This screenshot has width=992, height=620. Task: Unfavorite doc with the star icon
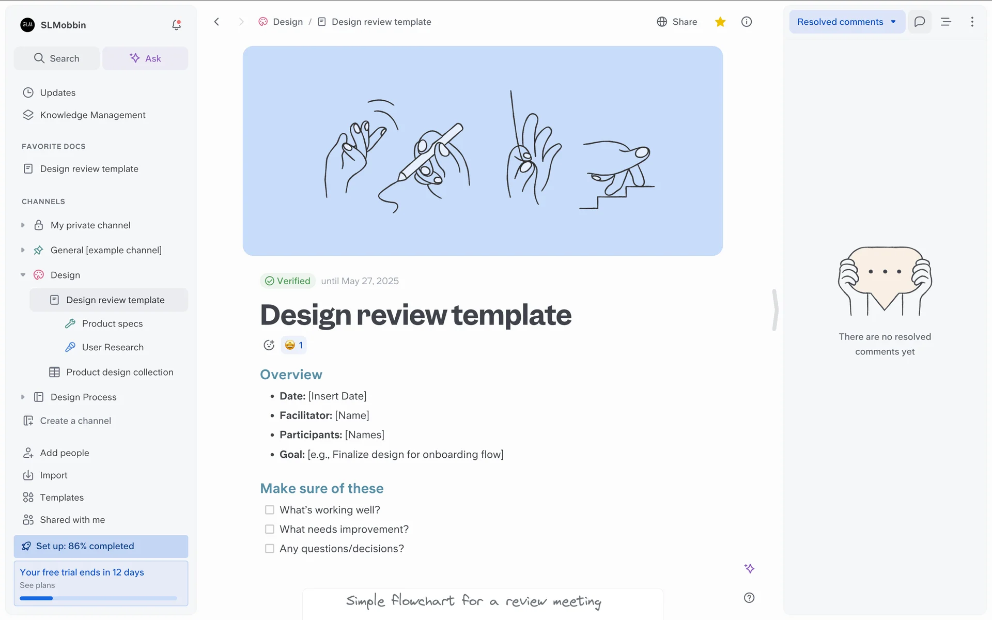click(720, 22)
